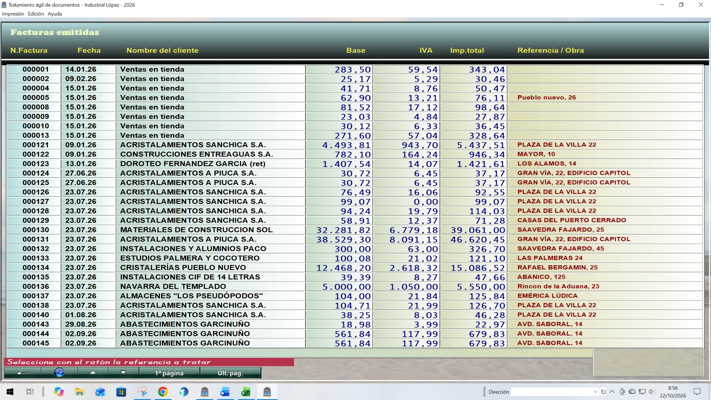The image size is (711, 400).
Task: Switch to Google Chrome in the taskbar
Action: (163, 392)
